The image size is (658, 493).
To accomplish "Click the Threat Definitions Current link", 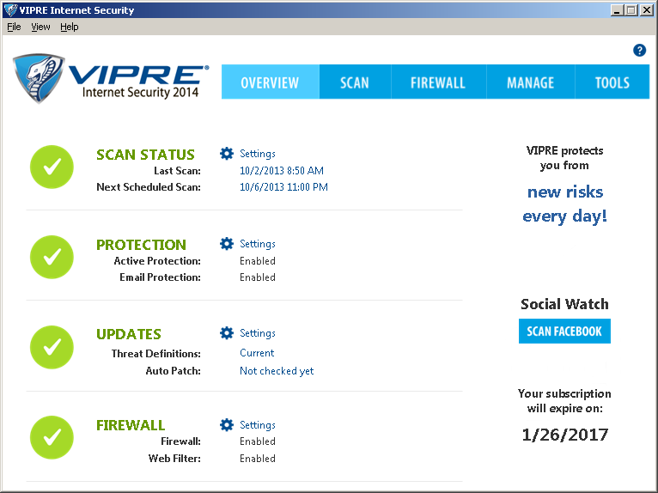I will click(x=257, y=353).
